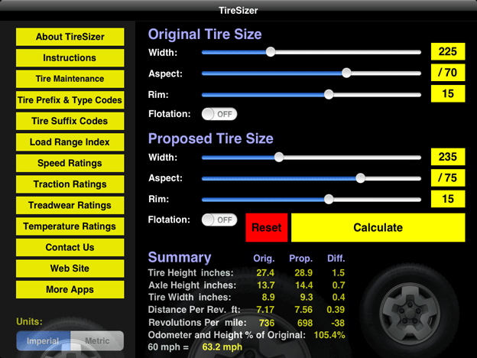The image size is (477, 358).
Task: Show the Load Range Index
Action: pyautogui.click(x=70, y=142)
